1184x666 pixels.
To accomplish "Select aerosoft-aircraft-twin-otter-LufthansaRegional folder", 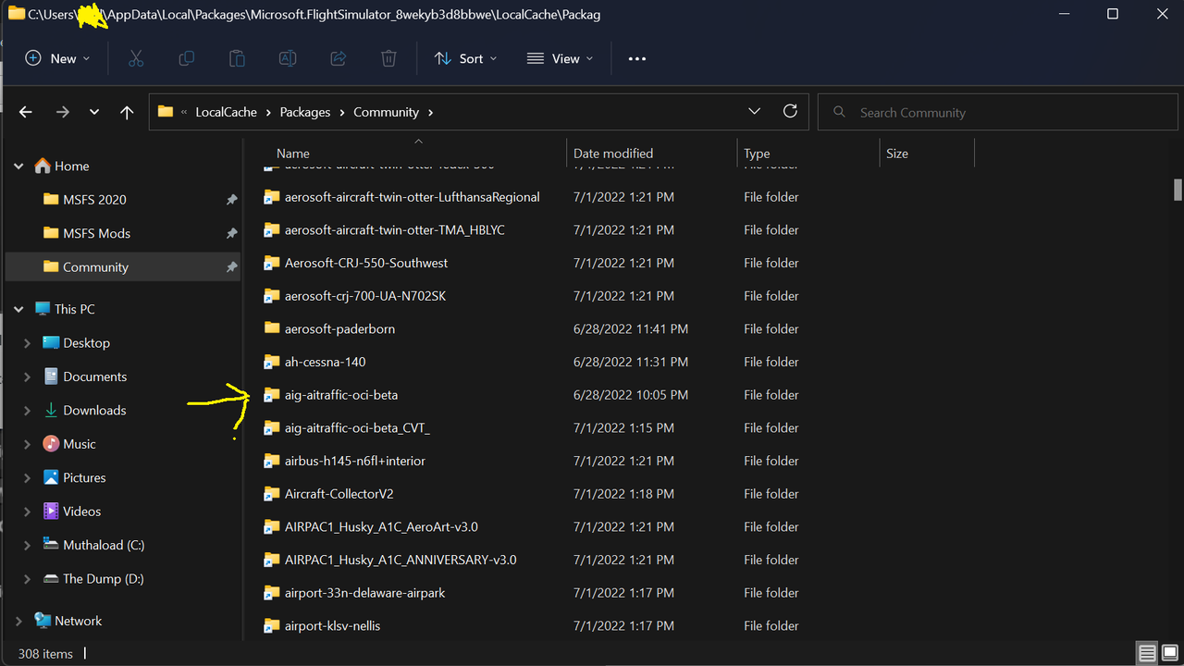I will tap(413, 197).
